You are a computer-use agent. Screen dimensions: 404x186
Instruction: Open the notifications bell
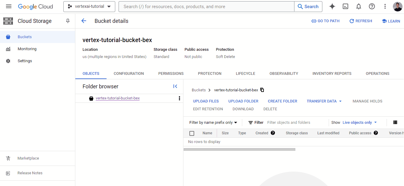tap(359, 6)
